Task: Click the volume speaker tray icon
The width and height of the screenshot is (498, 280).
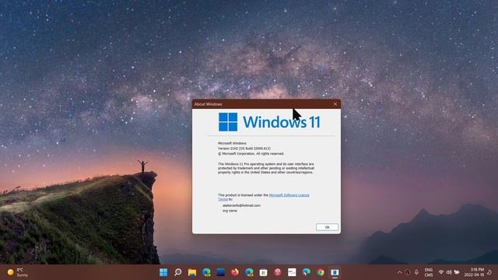Action: [x=449, y=272]
